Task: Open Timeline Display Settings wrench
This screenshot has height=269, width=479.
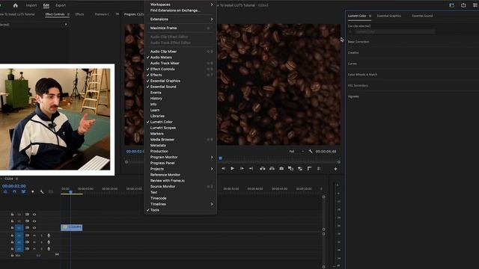Action: click(42, 192)
